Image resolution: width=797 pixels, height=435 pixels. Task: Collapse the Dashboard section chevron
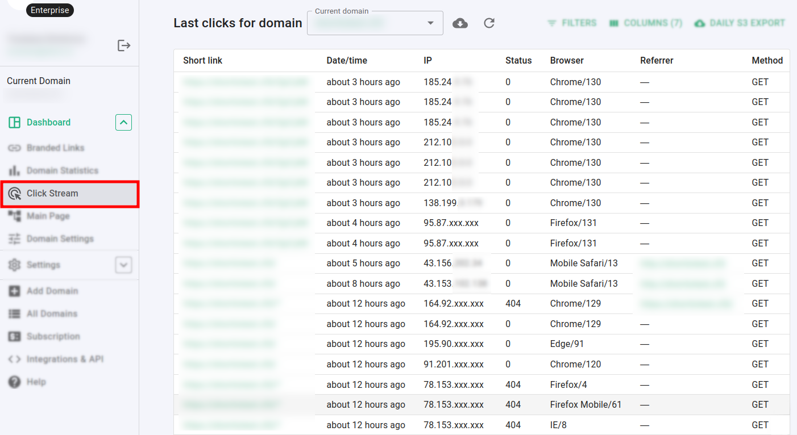123,122
